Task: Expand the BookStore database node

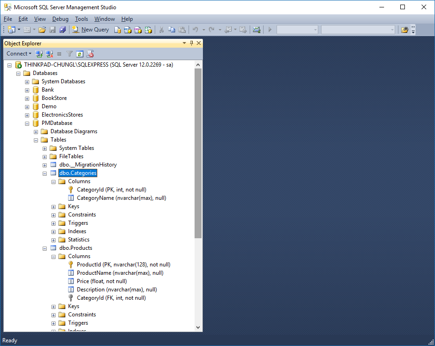Action: click(x=27, y=99)
